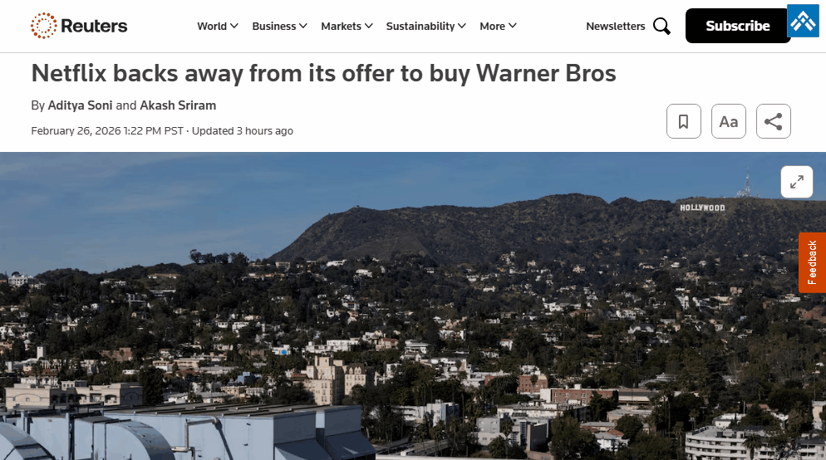Share the article via share icon
This screenshot has height=460, width=826.
coord(774,121)
